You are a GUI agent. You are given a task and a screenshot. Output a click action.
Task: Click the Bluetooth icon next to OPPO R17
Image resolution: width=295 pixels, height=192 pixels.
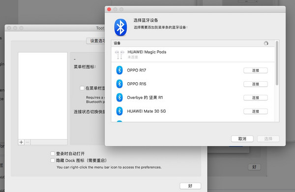[119, 70]
